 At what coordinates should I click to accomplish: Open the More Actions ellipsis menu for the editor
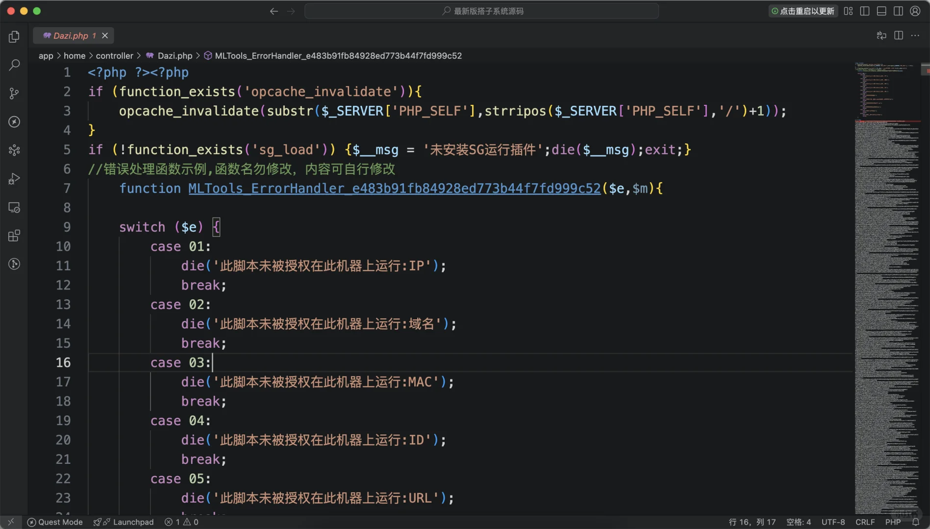pos(915,35)
